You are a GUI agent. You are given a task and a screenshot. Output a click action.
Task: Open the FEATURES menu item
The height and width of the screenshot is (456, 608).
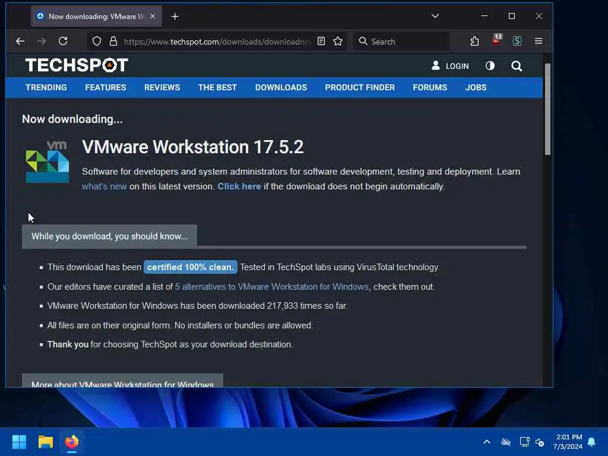pos(106,87)
